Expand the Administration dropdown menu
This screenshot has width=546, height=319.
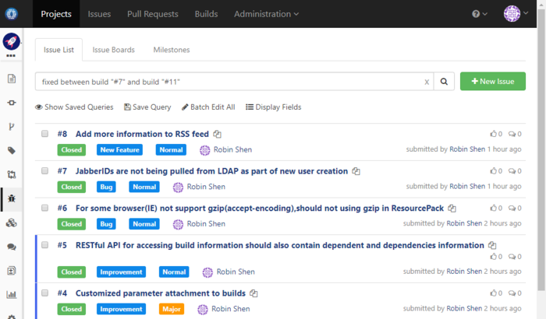(x=266, y=14)
